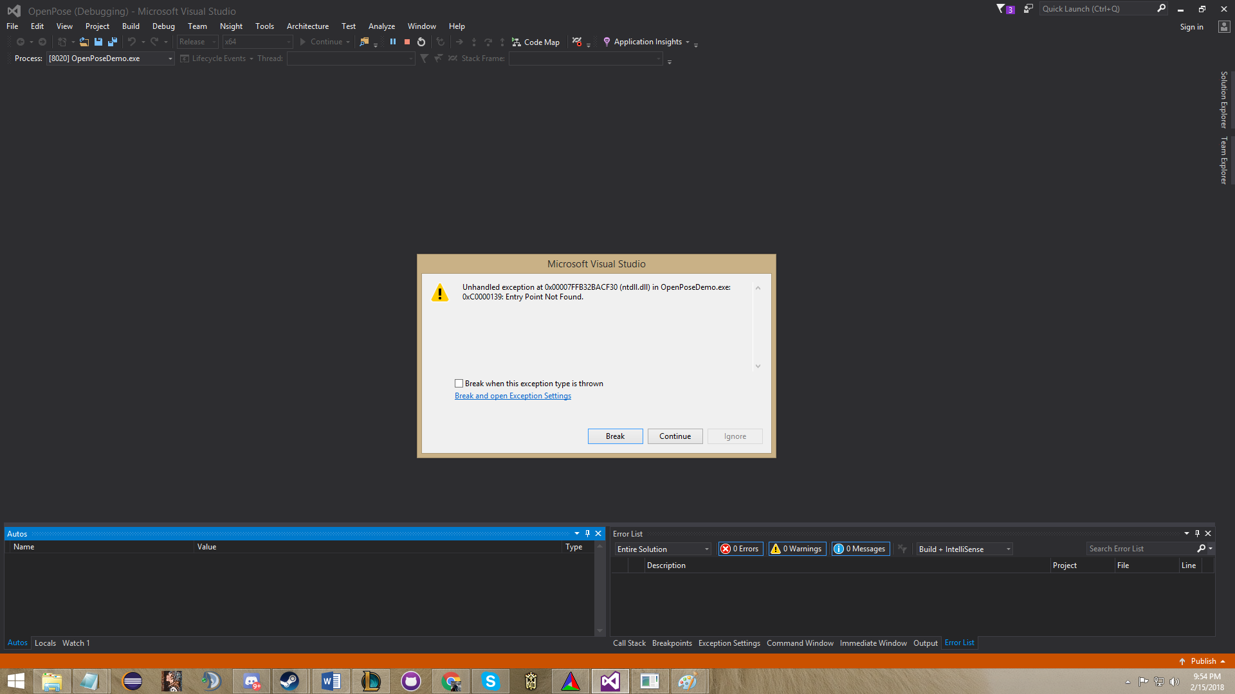This screenshot has width=1235, height=694.
Task: Switch to the Output tab
Action: coord(925,643)
